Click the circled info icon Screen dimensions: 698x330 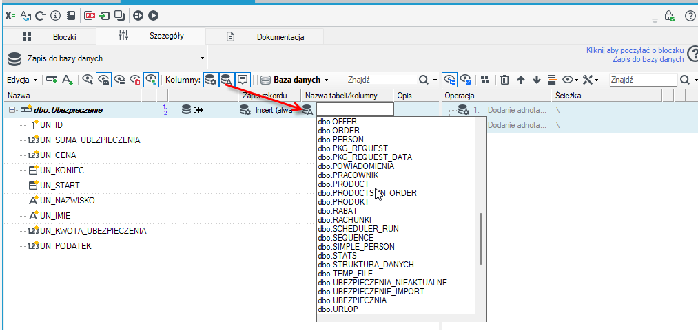(x=56, y=16)
